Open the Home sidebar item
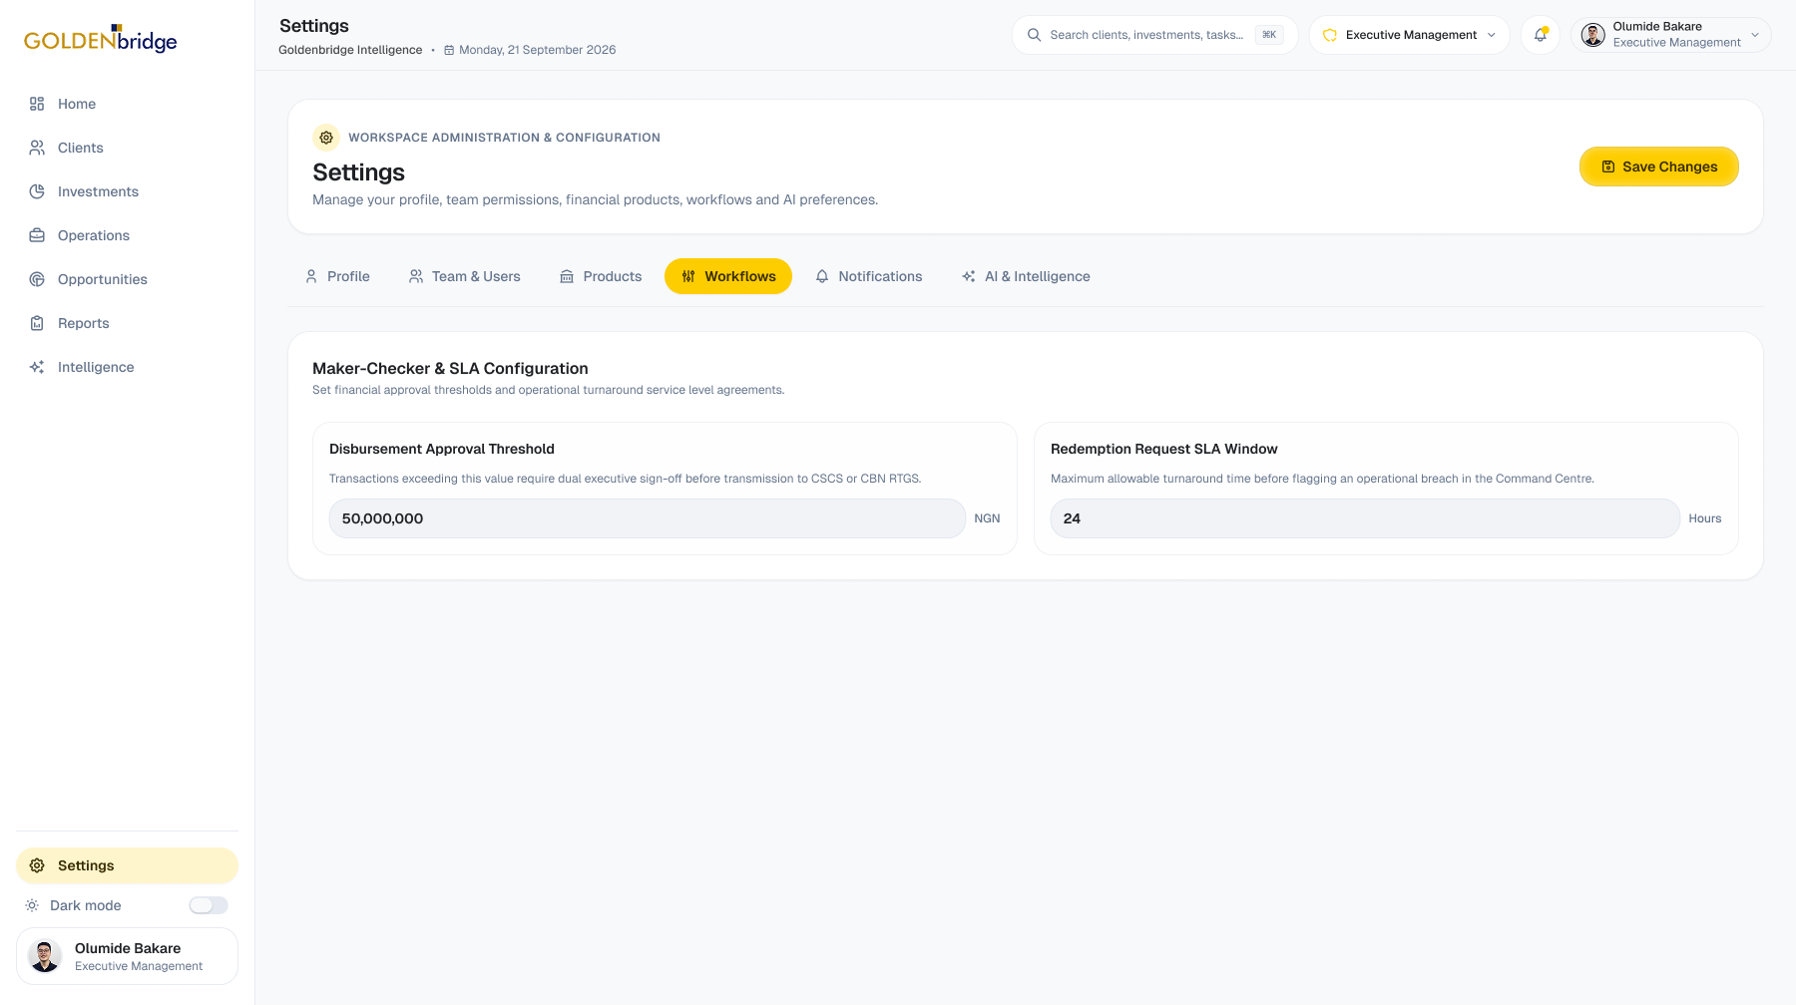This screenshot has height=1005, width=1796. (x=127, y=104)
